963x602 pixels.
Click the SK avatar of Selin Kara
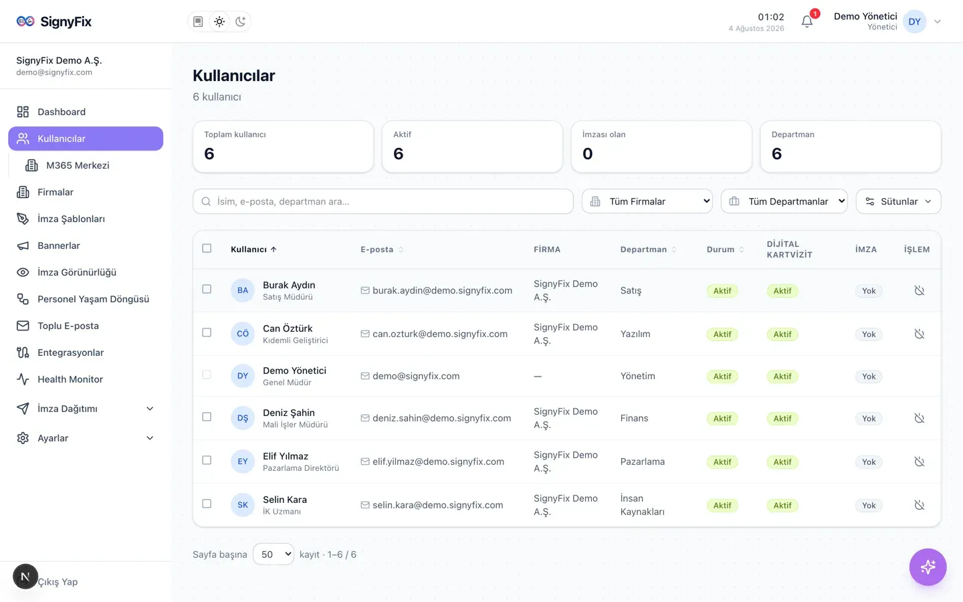tap(243, 505)
